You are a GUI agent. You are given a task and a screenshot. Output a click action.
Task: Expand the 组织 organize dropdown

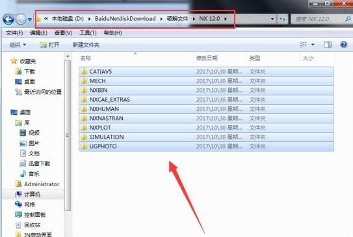[18, 45]
